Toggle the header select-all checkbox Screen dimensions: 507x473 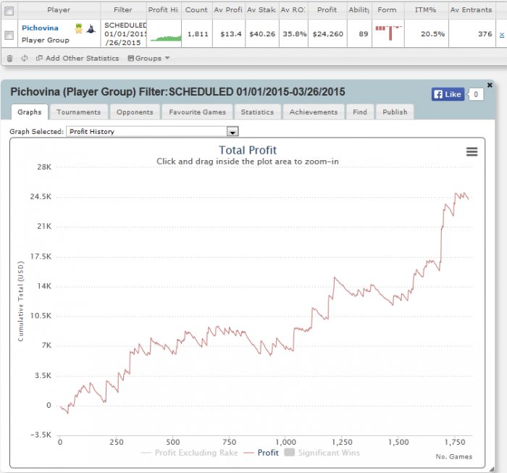(9, 11)
